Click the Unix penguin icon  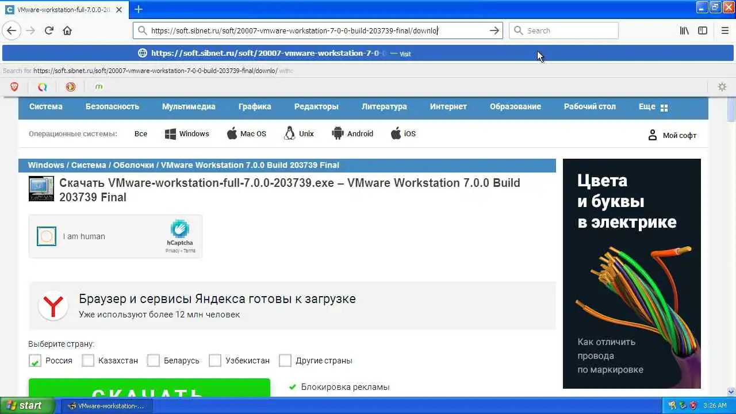(290, 133)
